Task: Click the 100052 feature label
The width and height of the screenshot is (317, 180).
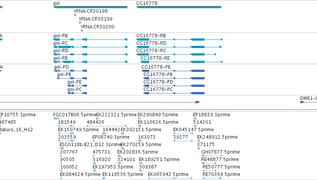Action: (69, 167)
